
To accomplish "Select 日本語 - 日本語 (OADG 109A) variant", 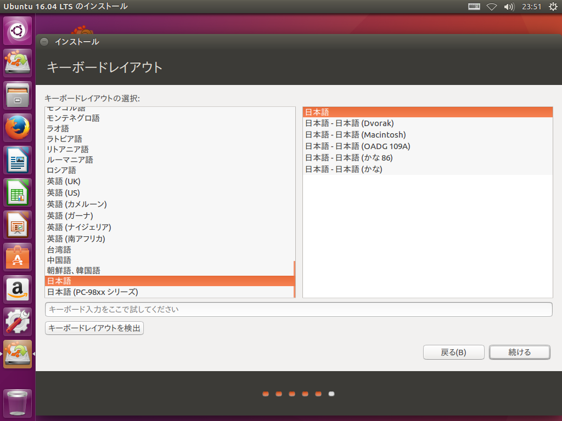I will (x=428, y=146).
